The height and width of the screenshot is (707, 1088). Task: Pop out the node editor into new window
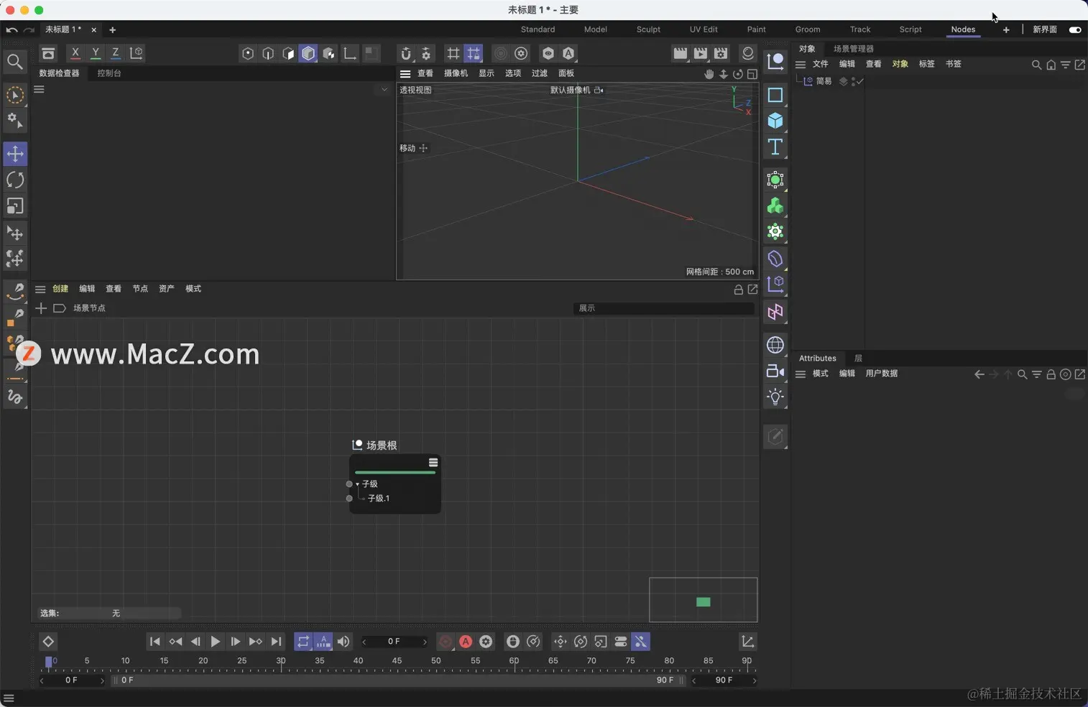[752, 289]
